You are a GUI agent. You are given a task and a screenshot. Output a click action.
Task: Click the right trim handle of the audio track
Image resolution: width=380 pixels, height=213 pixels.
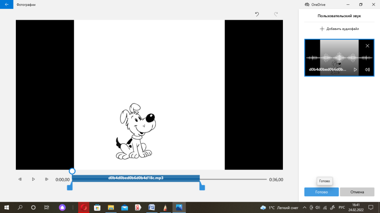click(202, 187)
